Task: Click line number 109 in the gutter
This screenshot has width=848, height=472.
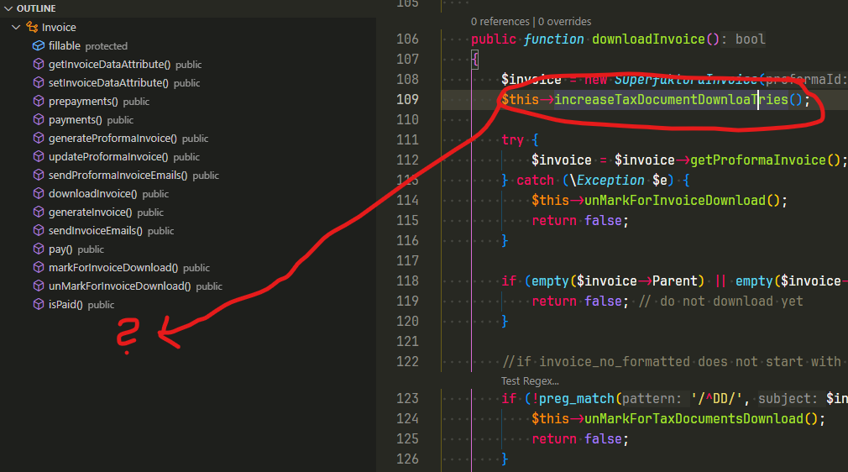Action: point(407,99)
